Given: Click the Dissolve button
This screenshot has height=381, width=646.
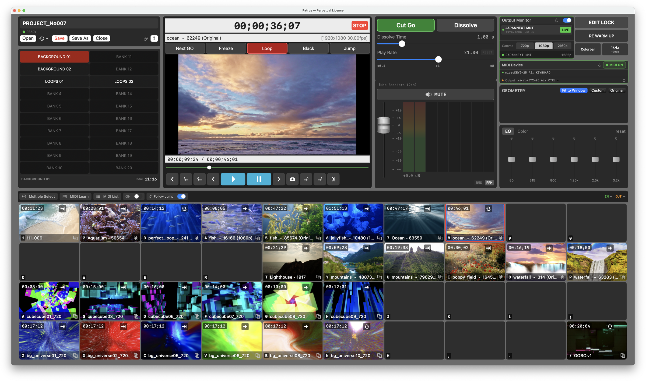Looking at the screenshot, I should [465, 25].
